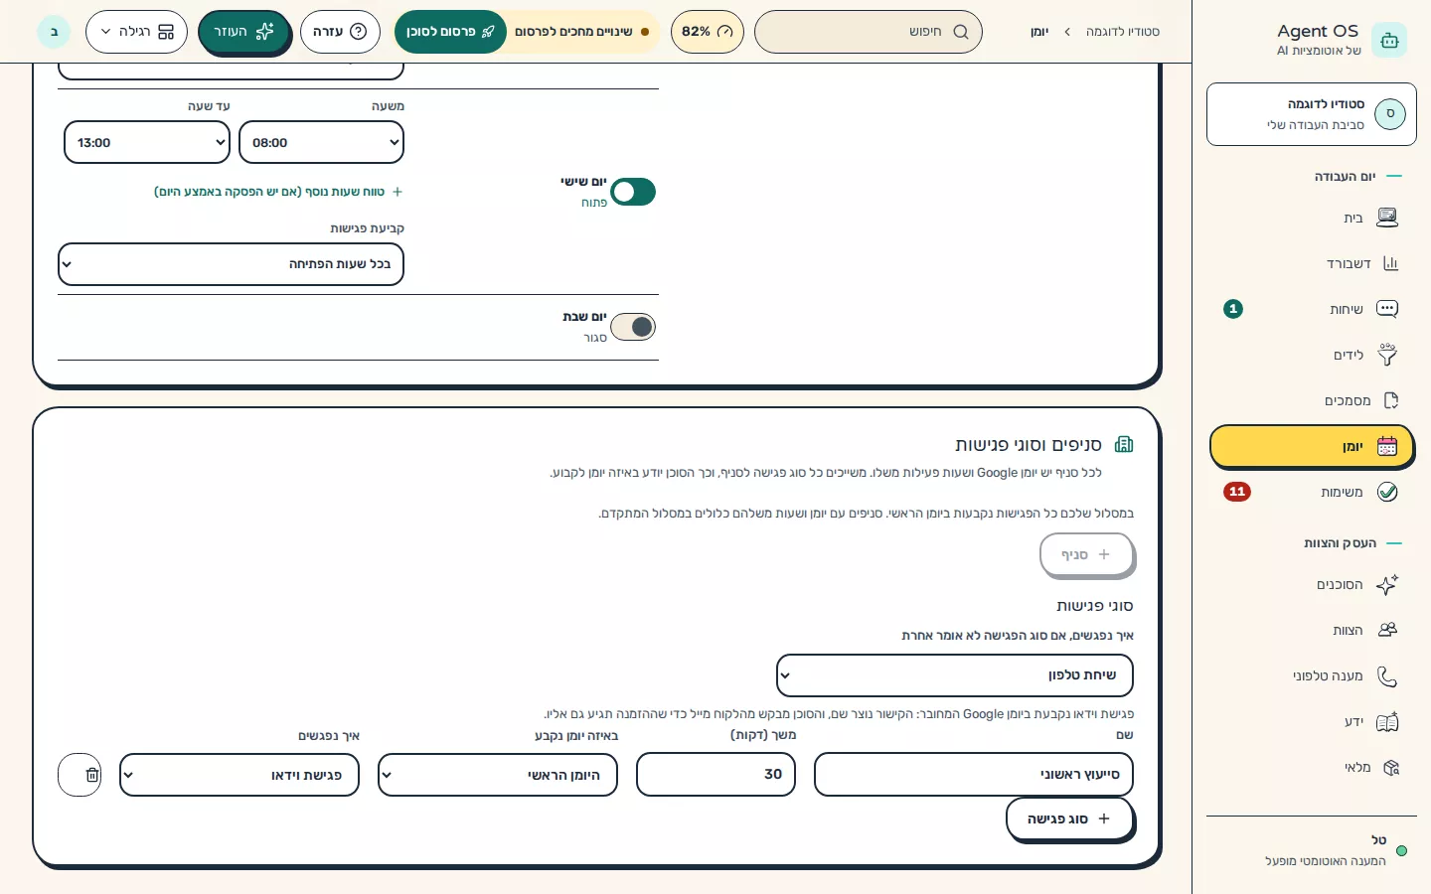Add a branch with סניף button
1431x894 pixels.
click(1086, 554)
